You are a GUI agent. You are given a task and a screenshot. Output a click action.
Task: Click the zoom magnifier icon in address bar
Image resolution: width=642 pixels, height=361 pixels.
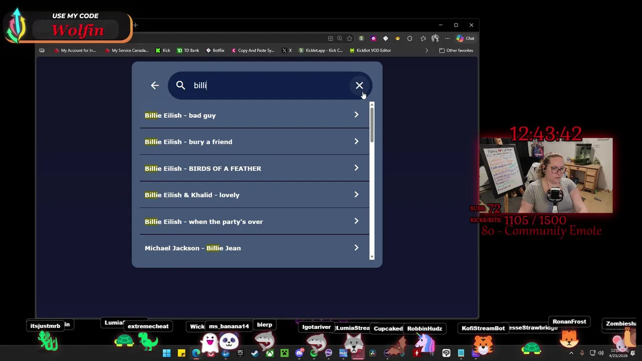coord(340,38)
